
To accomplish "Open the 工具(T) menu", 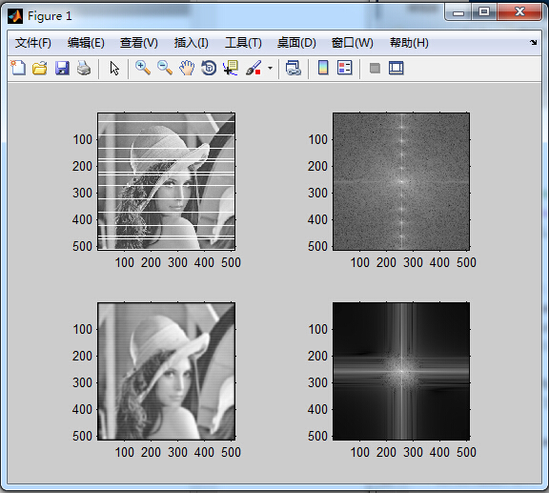I will coord(243,43).
